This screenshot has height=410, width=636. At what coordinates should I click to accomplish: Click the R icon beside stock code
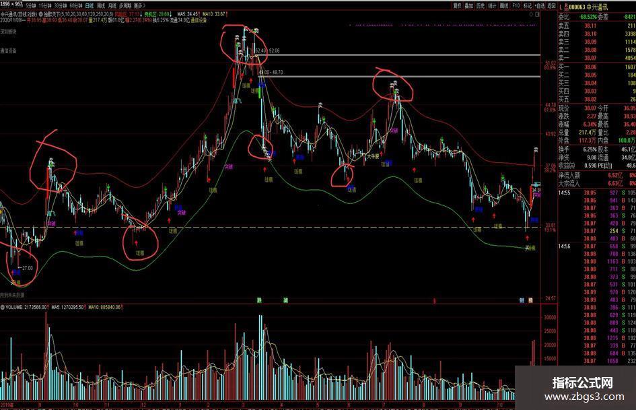[566, 6]
